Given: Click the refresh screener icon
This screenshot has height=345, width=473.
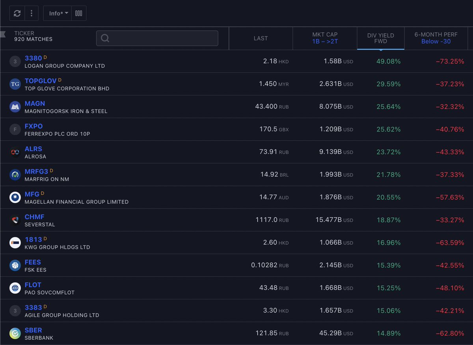Looking at the screenshot, I should 17,13.
